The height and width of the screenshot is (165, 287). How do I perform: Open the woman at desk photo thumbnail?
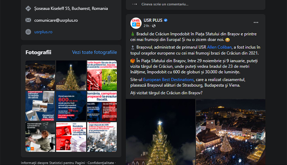(x=40, y=137)
